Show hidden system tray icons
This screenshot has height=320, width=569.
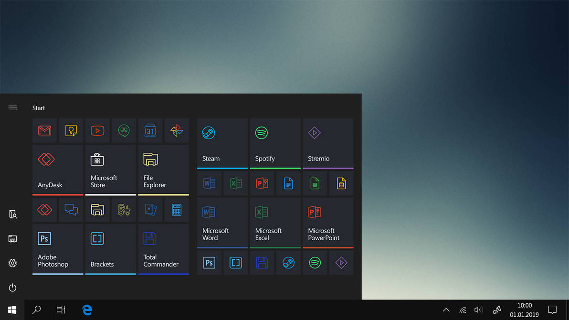click(446, 310)
